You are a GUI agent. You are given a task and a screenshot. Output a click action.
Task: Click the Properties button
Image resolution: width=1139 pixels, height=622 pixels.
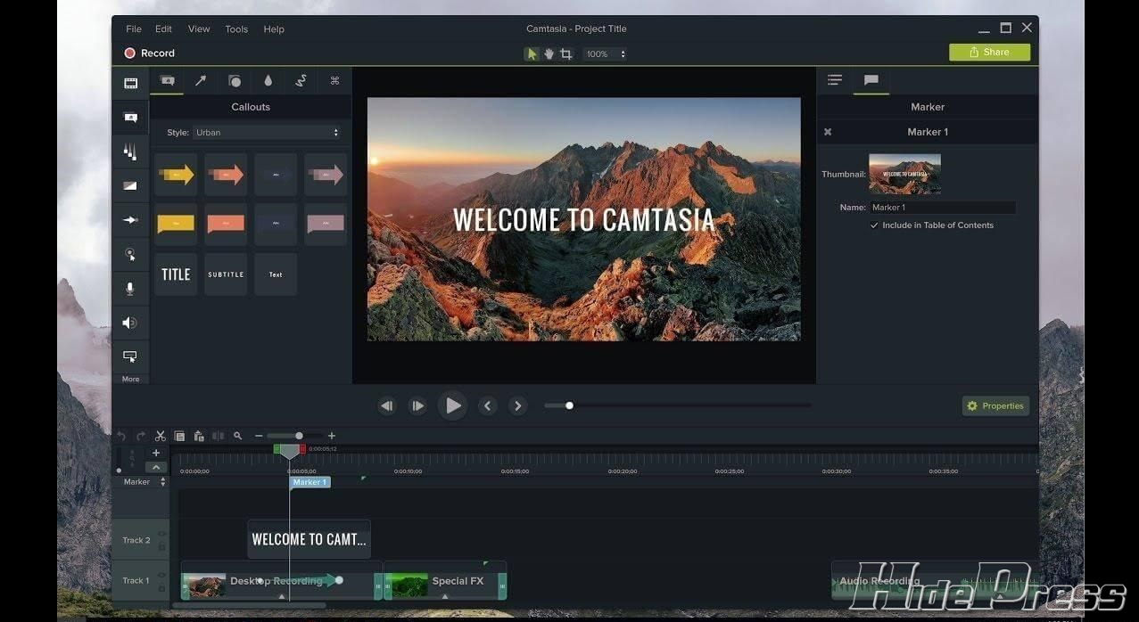tap(995, 406)
